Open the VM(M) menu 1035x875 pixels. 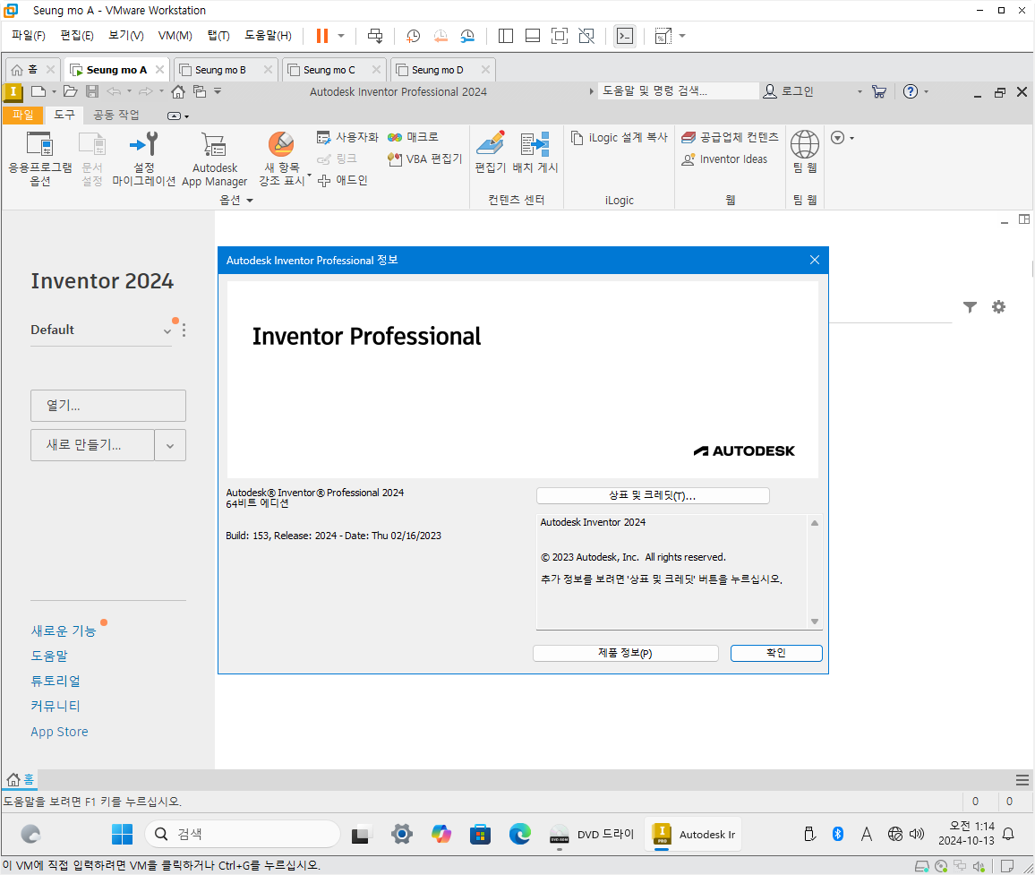tap(175, 36)
